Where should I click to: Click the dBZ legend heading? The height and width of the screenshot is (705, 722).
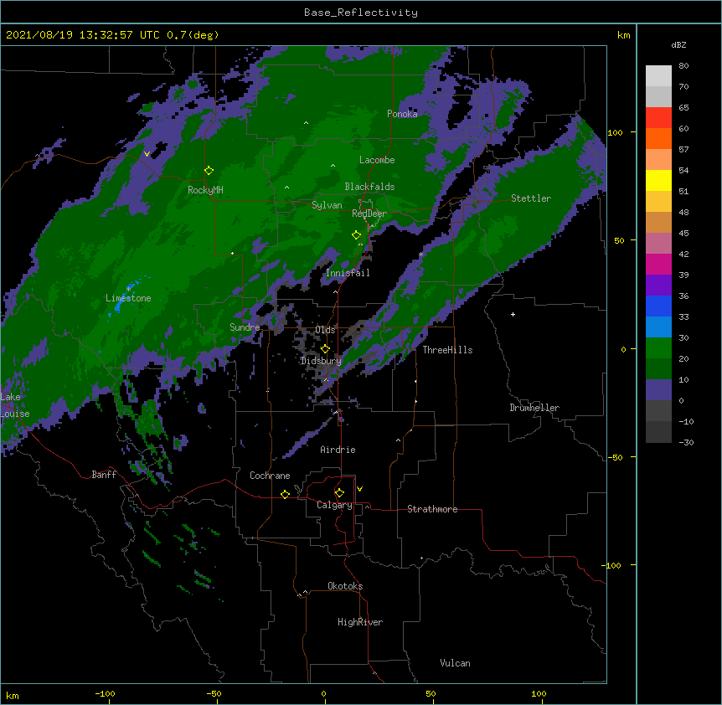678,44
